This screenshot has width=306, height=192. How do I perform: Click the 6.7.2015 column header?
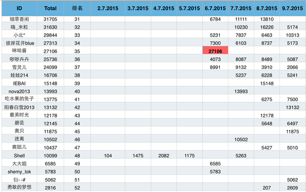point(215,8)
